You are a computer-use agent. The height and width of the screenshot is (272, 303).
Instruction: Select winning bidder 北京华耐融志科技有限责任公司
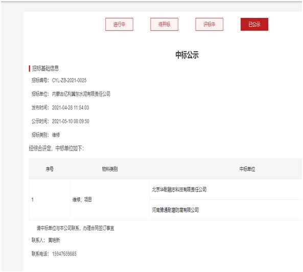tap(179, 190)
